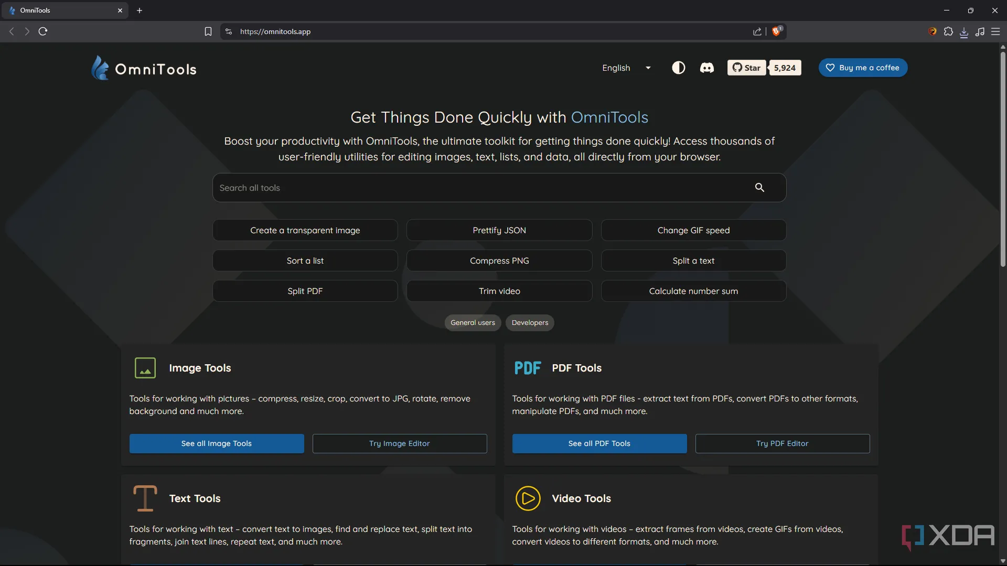1007x566 pixels.
Task: Click the search magnifier icon
Action: tap(759, 188)
